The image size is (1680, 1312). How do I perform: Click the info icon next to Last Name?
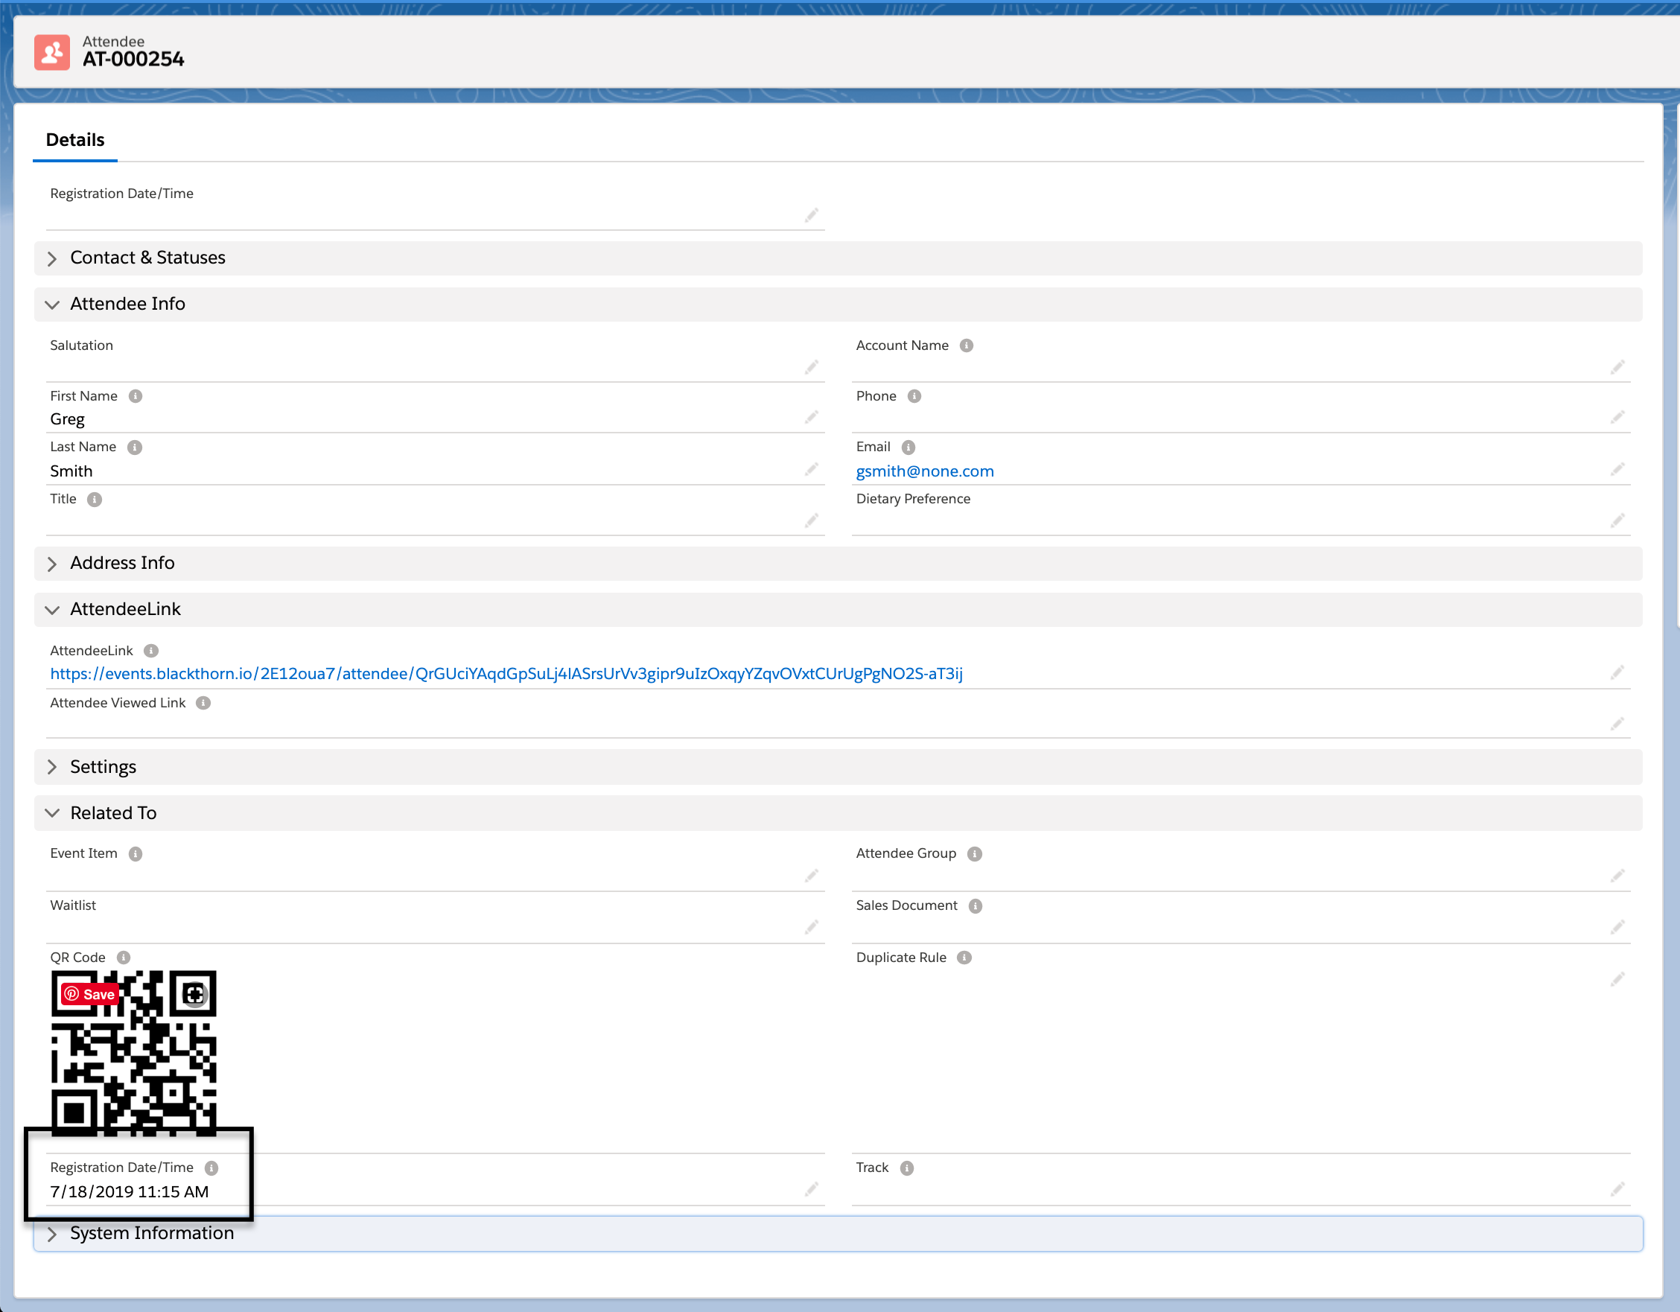pos(135,447)
